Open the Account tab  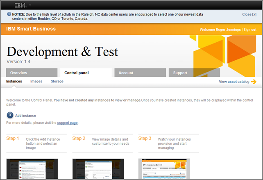pos(140,73)
